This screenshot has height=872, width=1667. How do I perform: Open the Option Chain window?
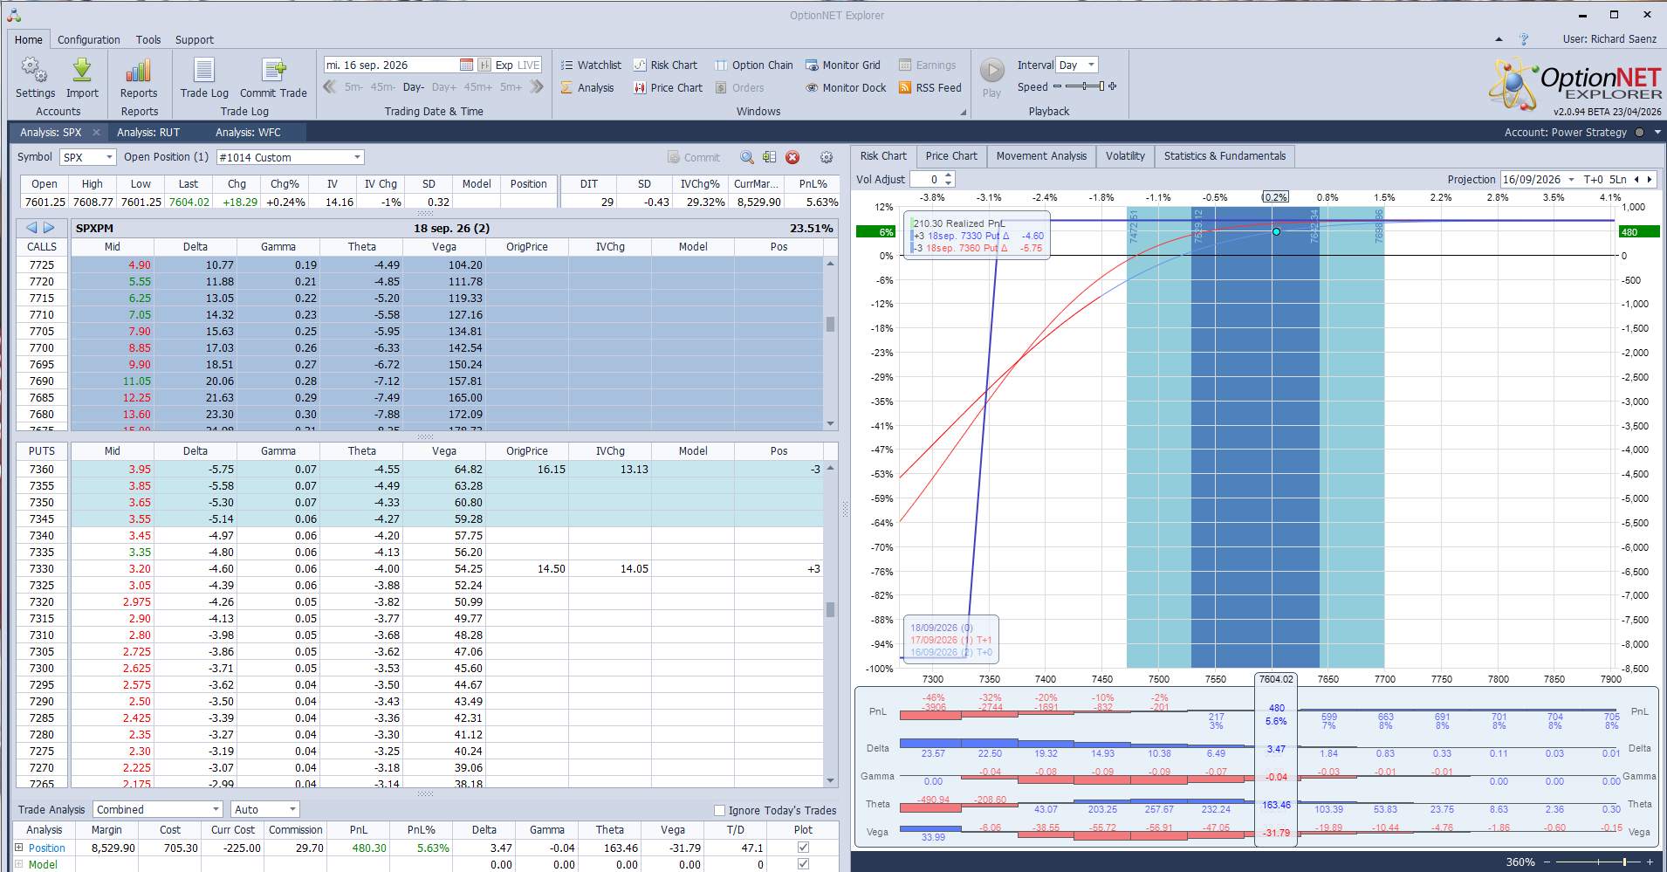click(x=754, y=65)
